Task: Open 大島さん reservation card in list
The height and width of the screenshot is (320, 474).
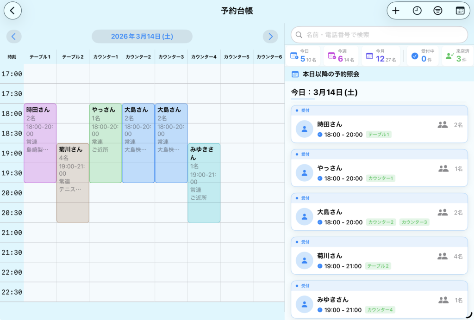Action: click(x=379, y=216)
